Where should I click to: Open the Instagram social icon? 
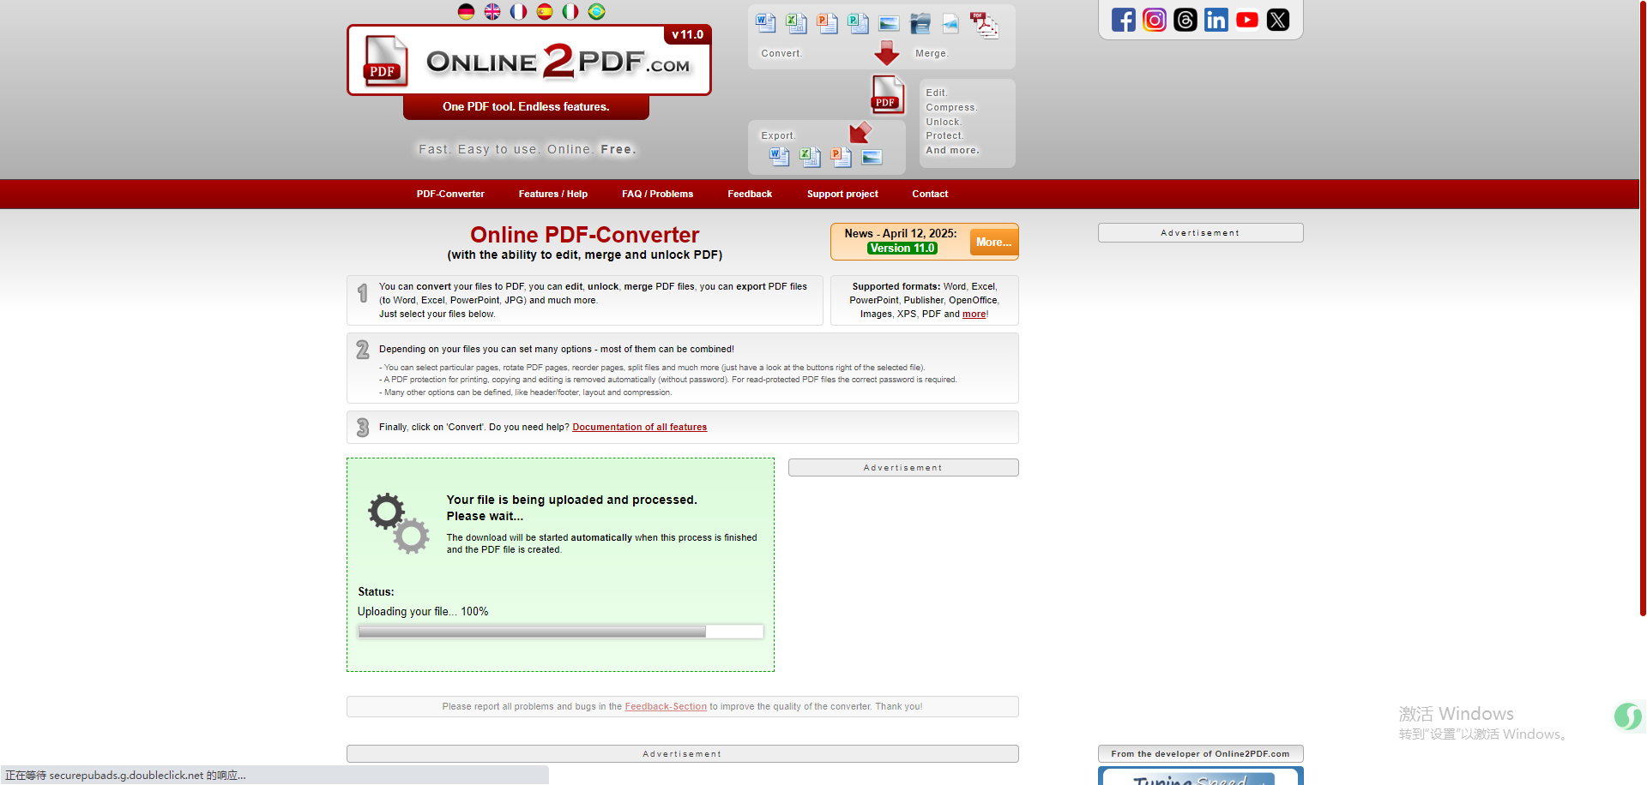pos(1155,20)
